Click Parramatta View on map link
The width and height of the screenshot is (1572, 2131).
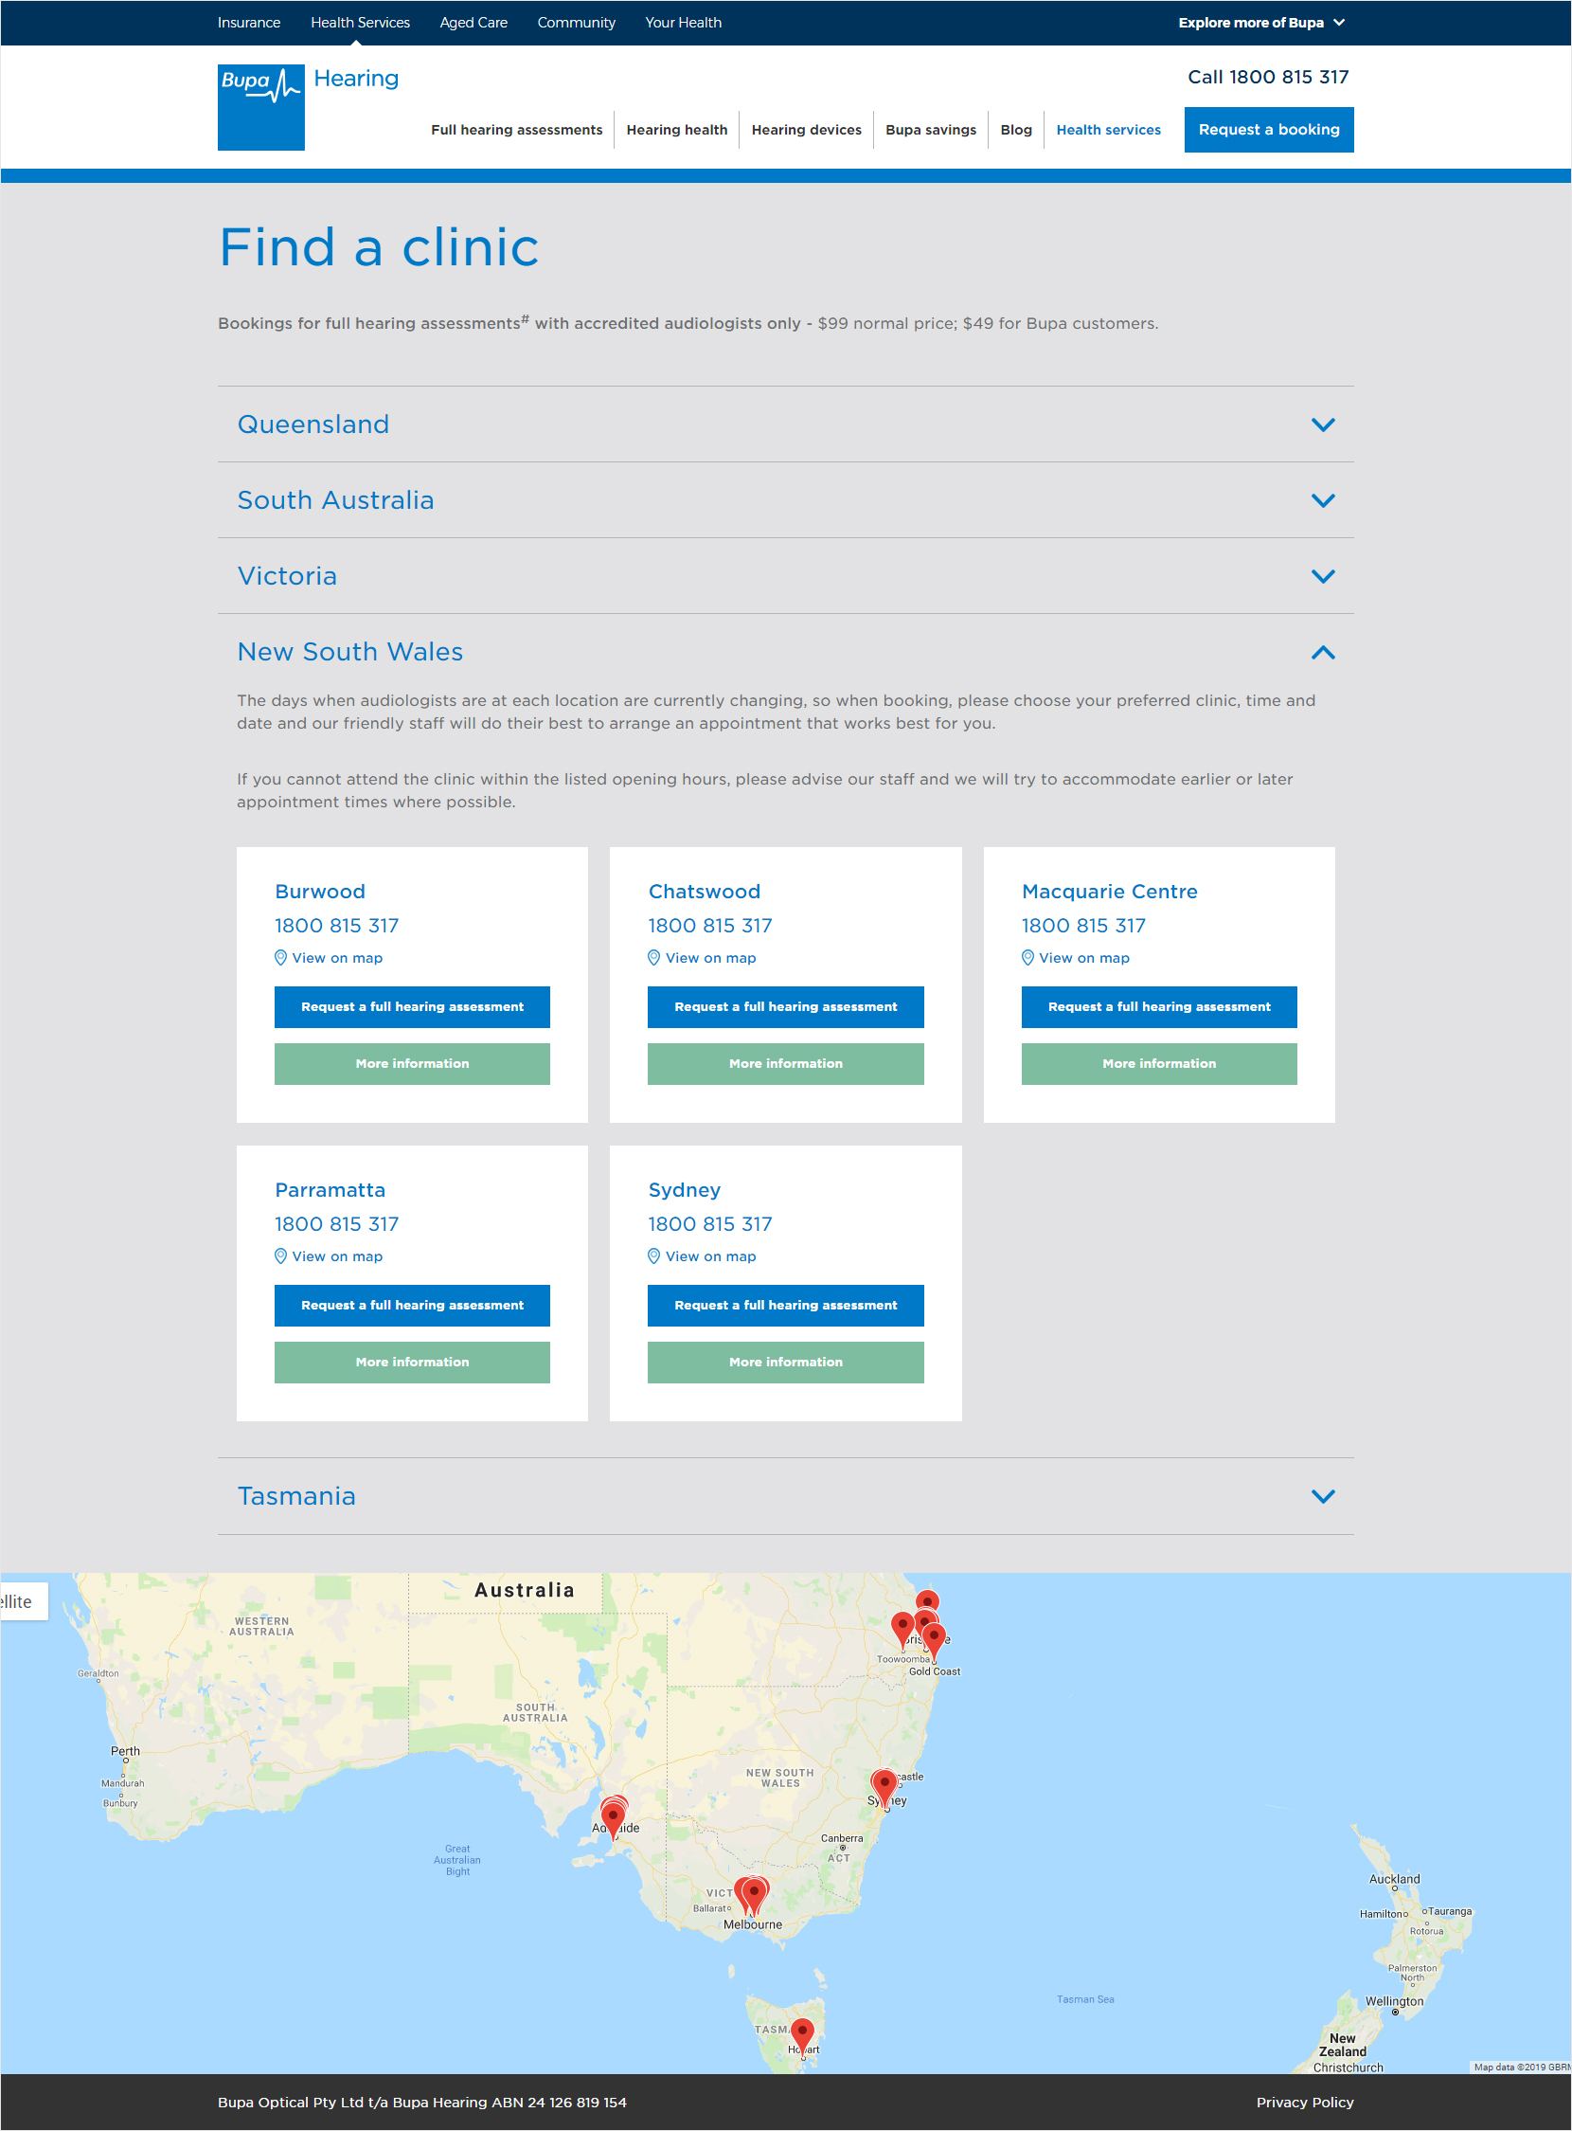[337, 1256]
